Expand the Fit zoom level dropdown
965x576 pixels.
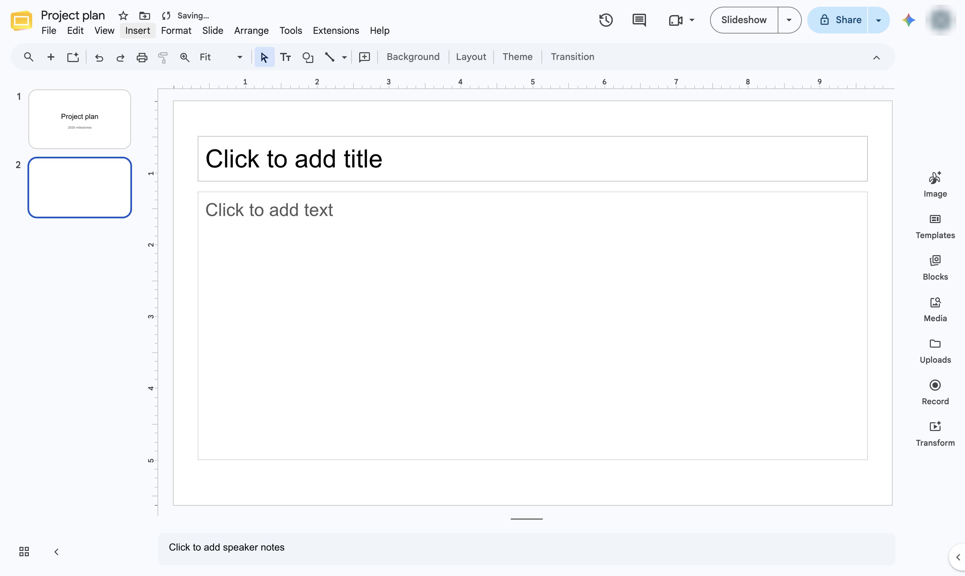(240, 57)
